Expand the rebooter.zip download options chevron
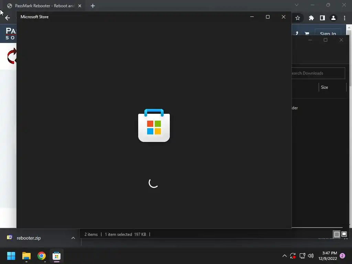 (73, 238)
